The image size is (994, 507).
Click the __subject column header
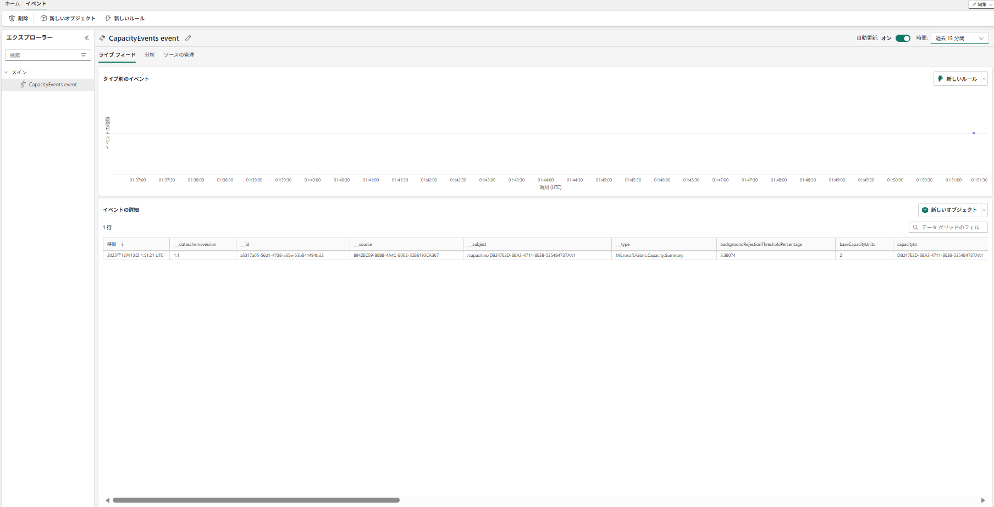[538, 244]
